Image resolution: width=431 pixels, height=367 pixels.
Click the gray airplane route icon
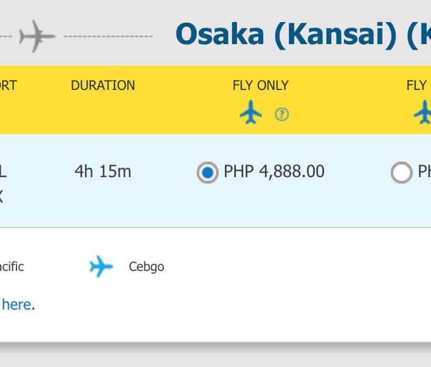pos(37,36)
